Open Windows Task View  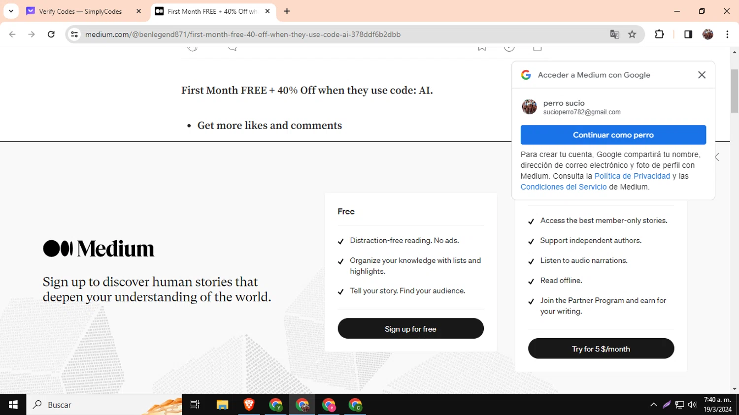click(195, 405)
